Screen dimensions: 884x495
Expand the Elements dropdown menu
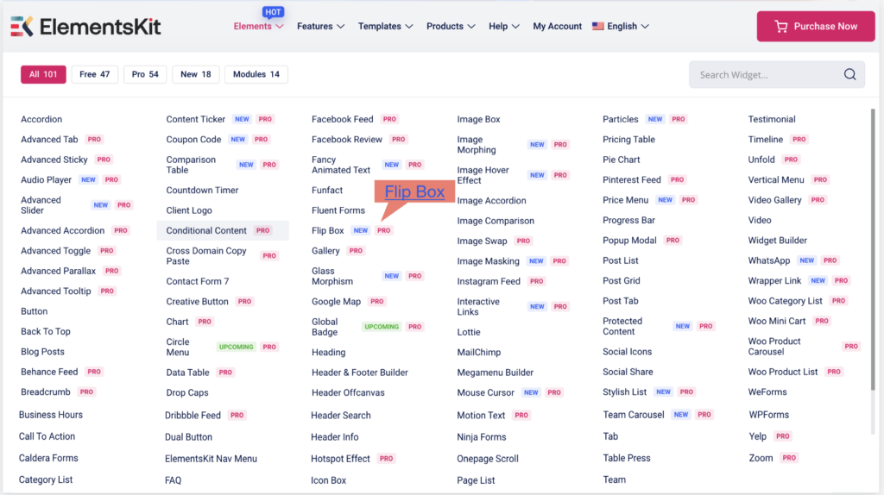(x=258, y=26)
